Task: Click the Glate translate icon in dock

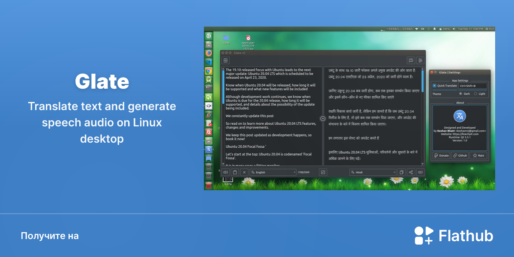Action: (x=209, y=149)
